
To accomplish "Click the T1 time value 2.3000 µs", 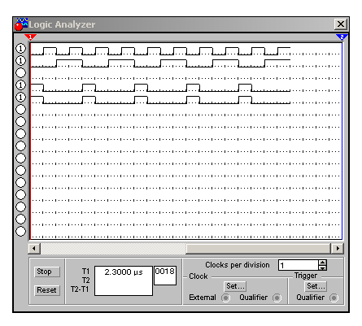I will click(124, 272).
